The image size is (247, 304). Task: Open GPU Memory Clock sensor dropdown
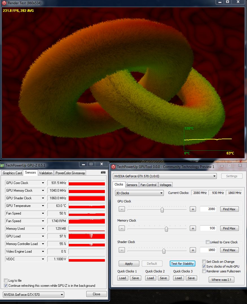tap(43, 190)
